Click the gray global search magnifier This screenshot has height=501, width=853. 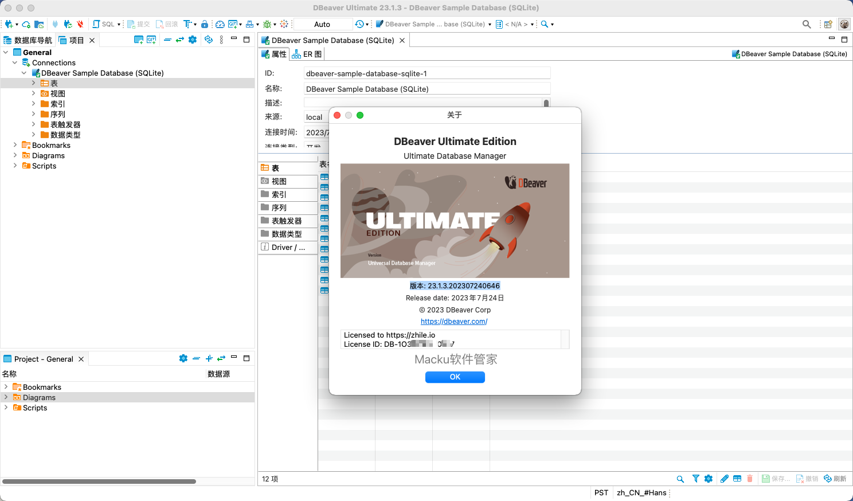[807, 24]
